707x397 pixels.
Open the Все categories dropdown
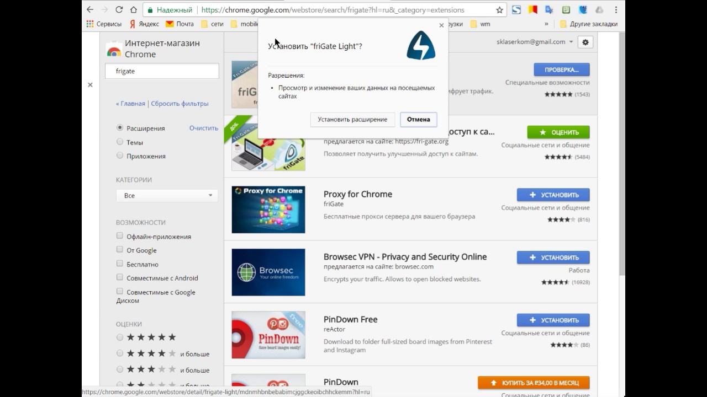pos(167,195)
